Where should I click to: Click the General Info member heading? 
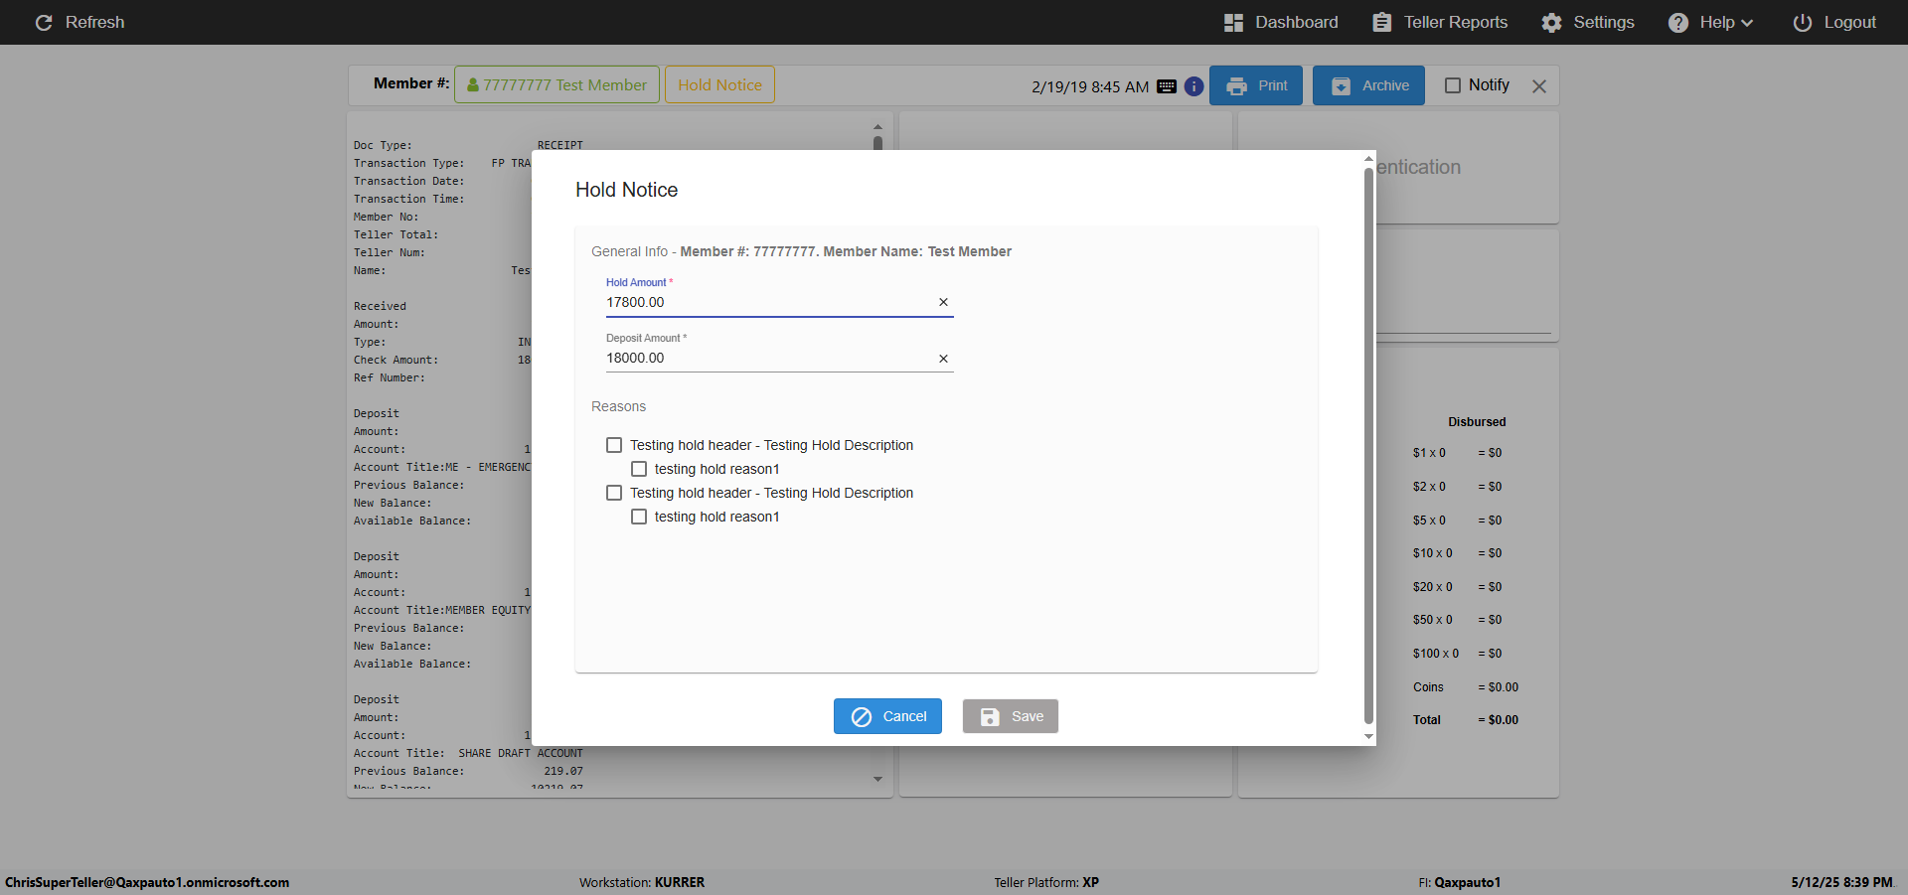[801, 251]
